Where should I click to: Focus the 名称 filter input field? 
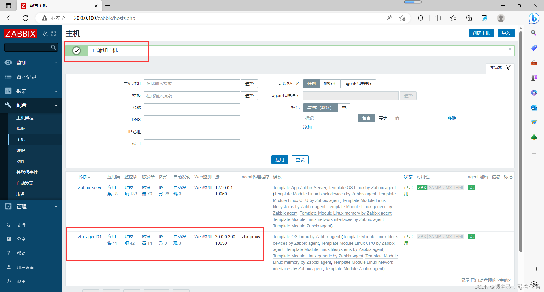(192, 108)
